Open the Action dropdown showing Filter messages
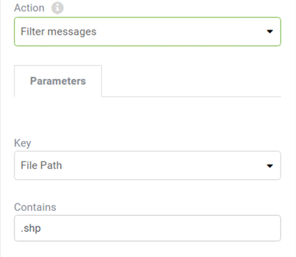 pos(147,31)
